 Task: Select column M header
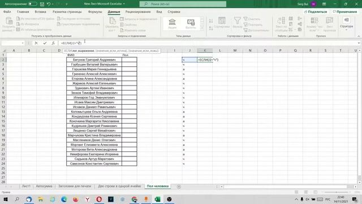tap(235, 50)
